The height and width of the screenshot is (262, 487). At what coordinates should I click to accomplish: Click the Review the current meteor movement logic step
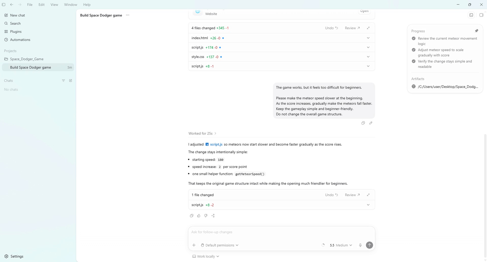445,41
